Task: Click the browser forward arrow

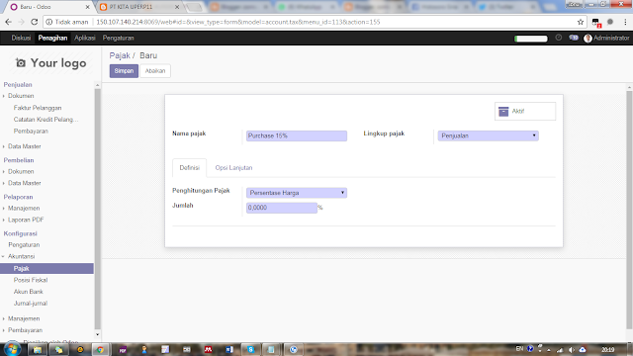Action: click(21, 22)
